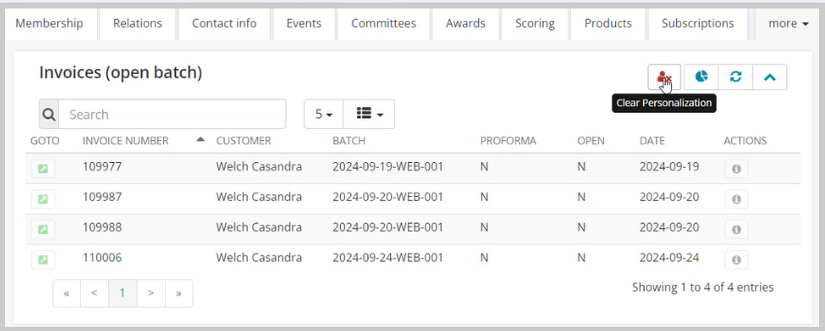
Task: Jump to the last page
Action: [179, 293]
